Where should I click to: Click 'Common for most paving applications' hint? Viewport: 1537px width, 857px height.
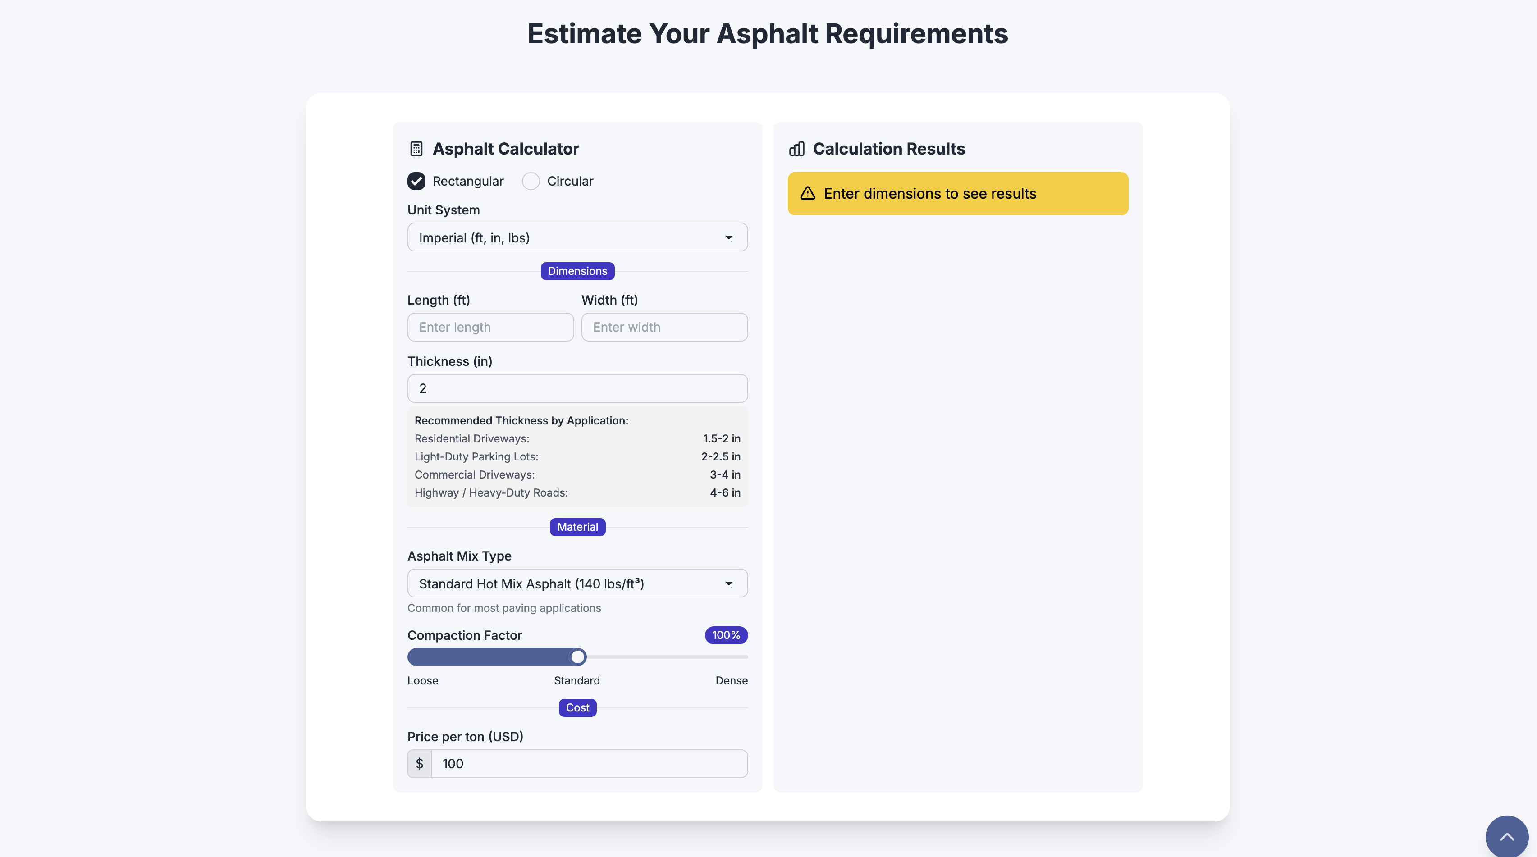pos(503,608)
